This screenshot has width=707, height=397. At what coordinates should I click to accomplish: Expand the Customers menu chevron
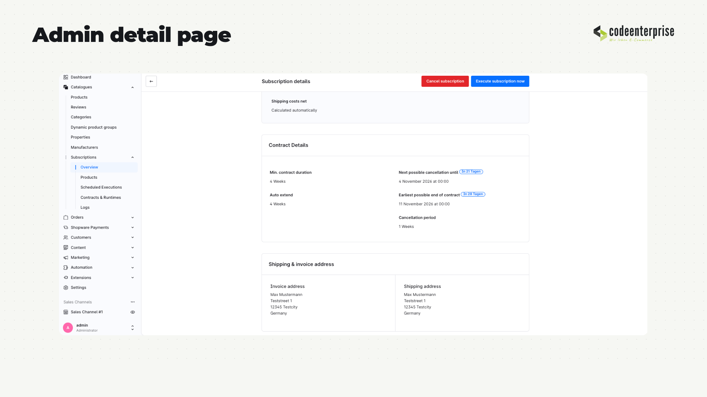[x=133, y=237]
